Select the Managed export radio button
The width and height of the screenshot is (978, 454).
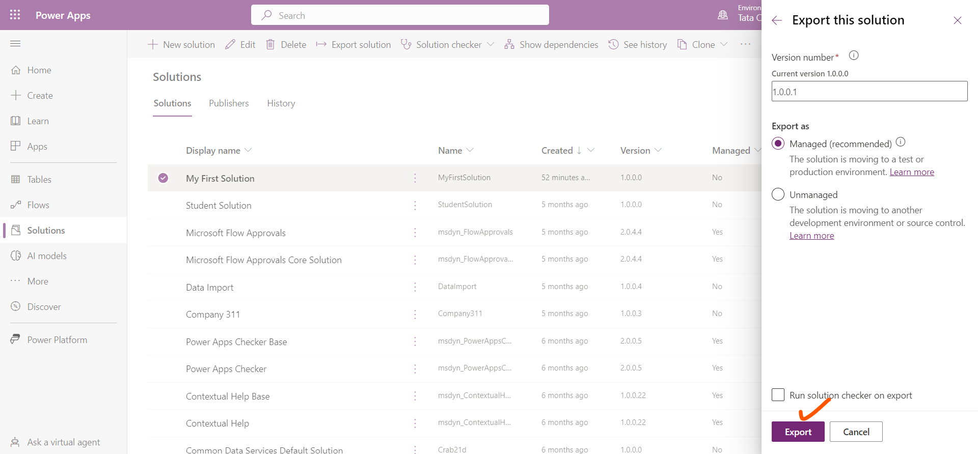point(778,144)
